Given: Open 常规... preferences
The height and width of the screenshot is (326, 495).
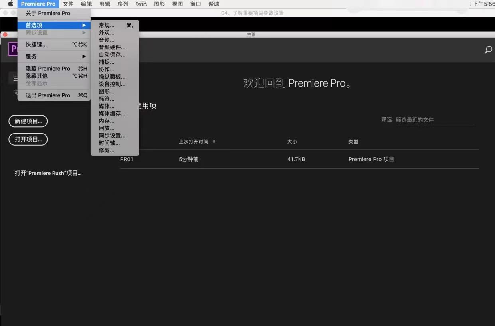Looking at the screenshot, I should tap(115, 25).
